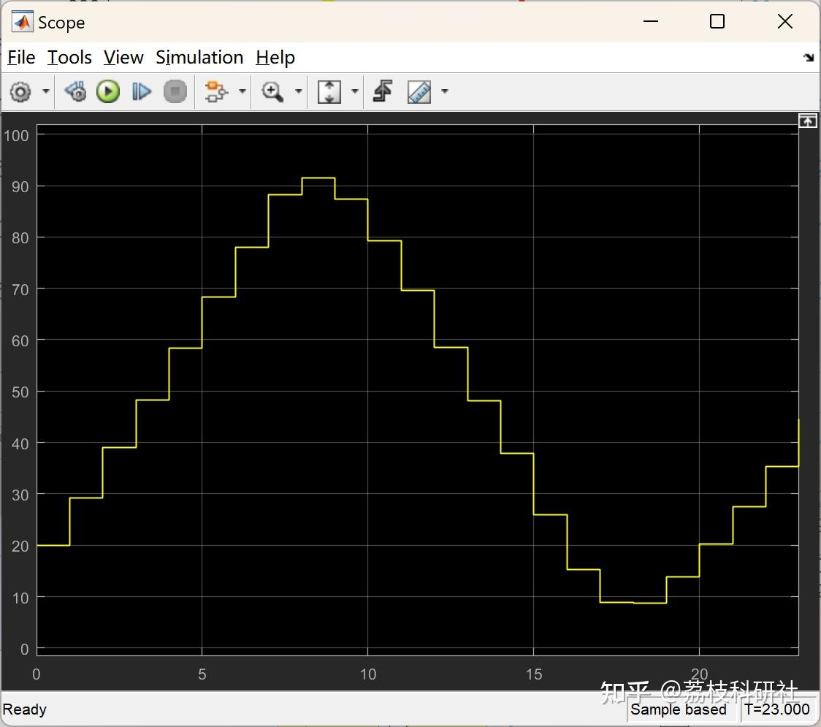821x727 pixels.
Task: Click the Highlight Simulink block icon
Action: click(216, 91)
